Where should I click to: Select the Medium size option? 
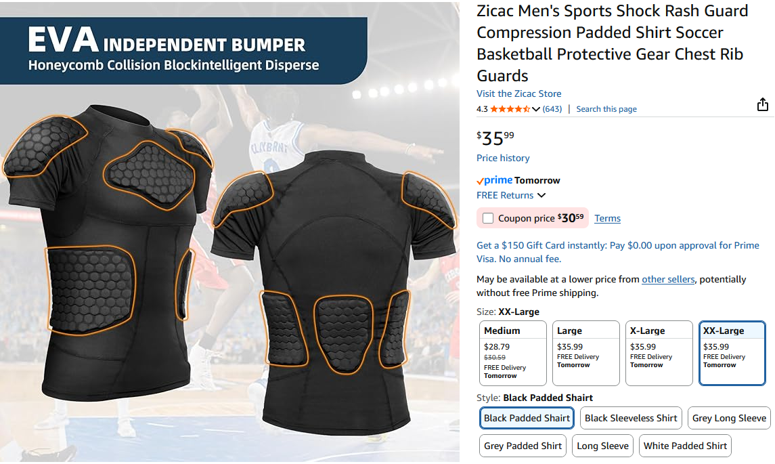point(513,353)
